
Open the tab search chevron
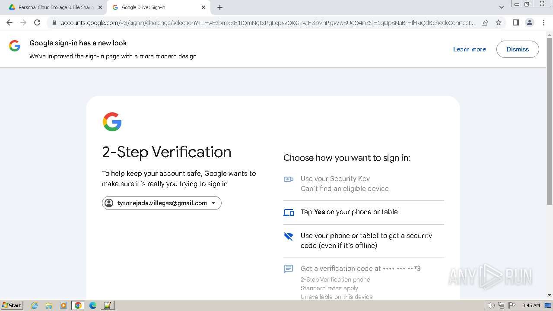click(x=501, y=7)
